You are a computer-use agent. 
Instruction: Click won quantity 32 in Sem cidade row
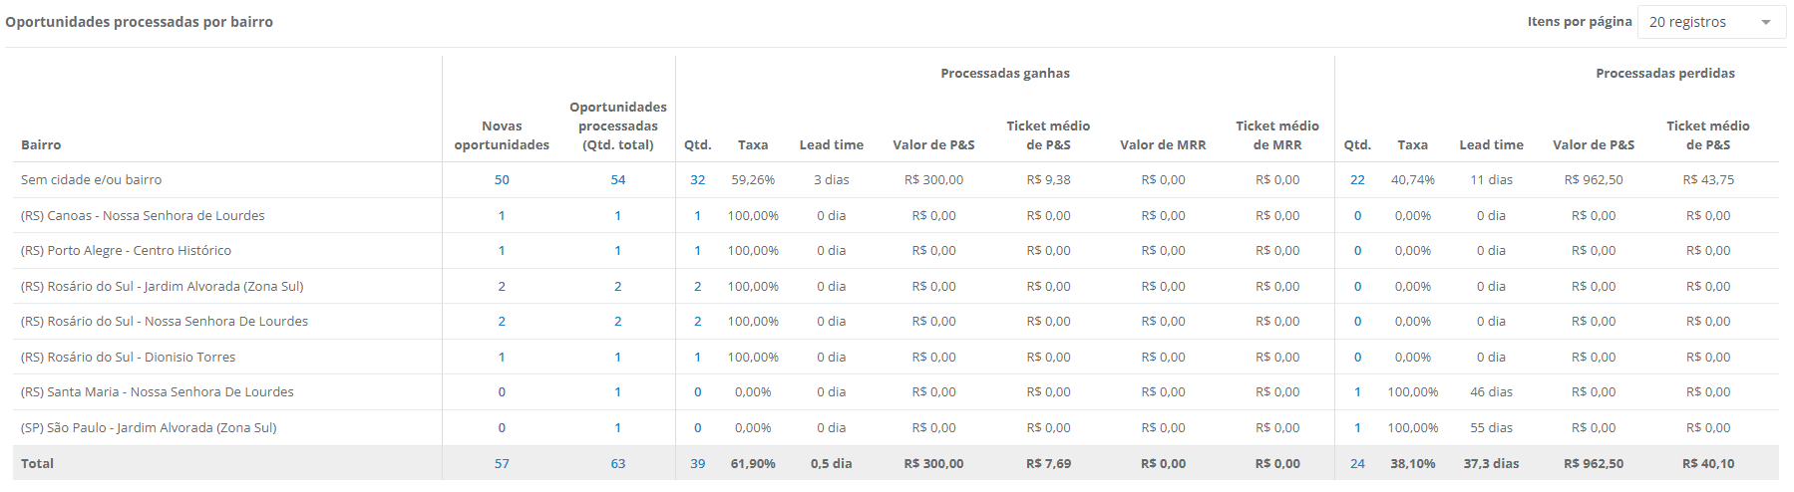coord(697,180)
